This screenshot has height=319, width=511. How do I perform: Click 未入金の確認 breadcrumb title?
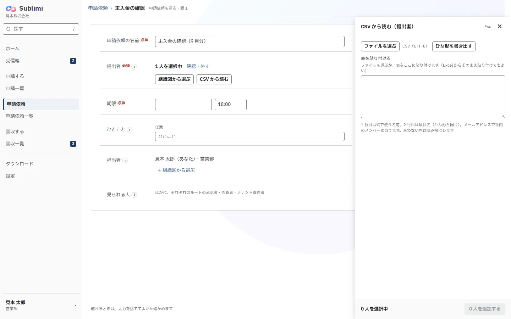130,8
